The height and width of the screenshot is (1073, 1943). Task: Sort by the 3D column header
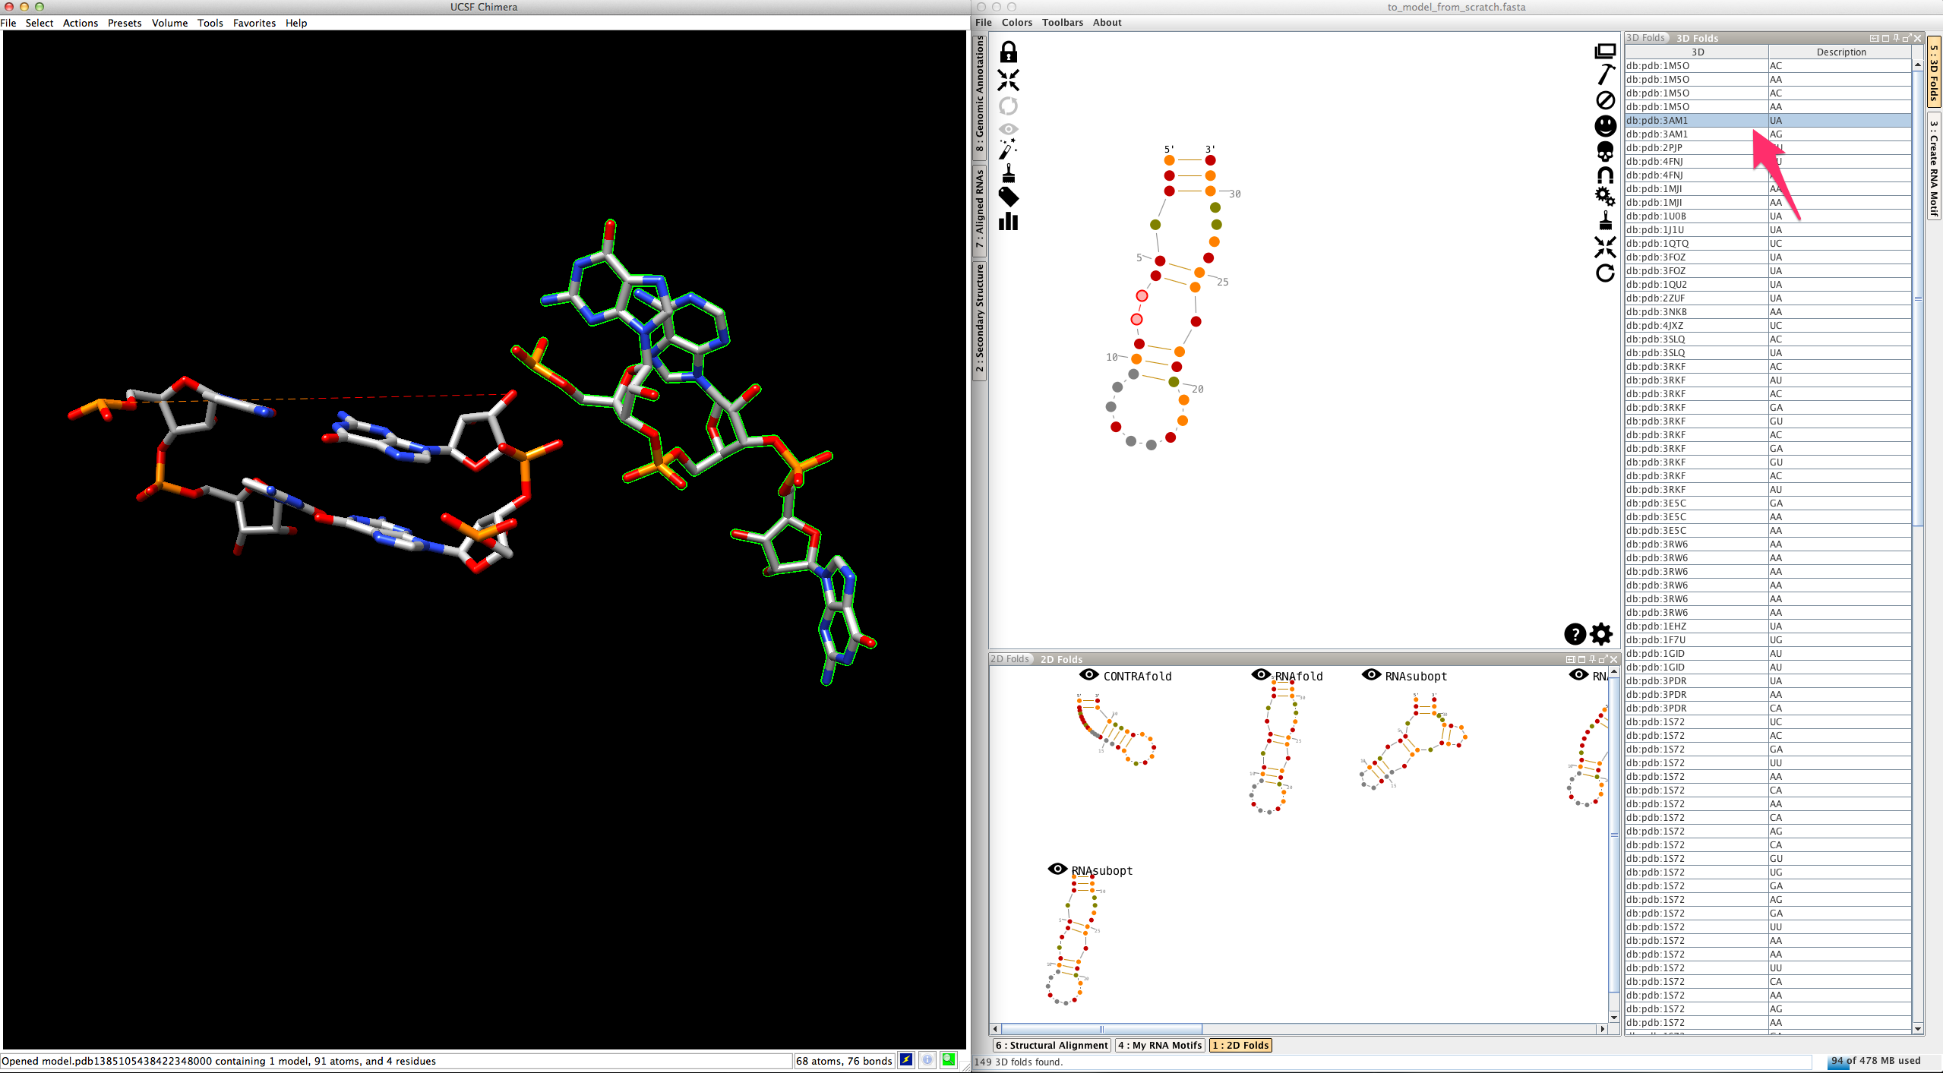1697,52
